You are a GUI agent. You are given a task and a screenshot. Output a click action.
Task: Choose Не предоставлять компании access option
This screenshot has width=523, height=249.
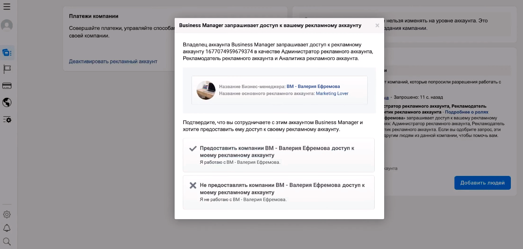pyautogui.click(x=279, y=192)
